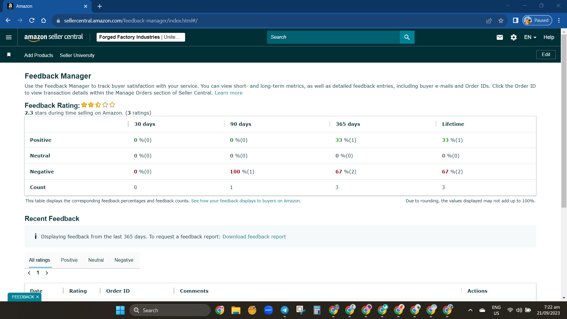This screenshot has height=319, width=567.
Task: Open the Windows Start menu
Action: coord(120,310)
